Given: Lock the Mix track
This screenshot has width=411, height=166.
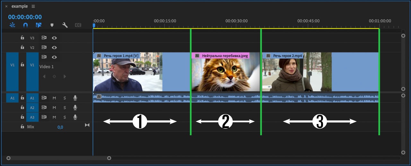Looking at the screenshot, I should (x=22, y=127).
